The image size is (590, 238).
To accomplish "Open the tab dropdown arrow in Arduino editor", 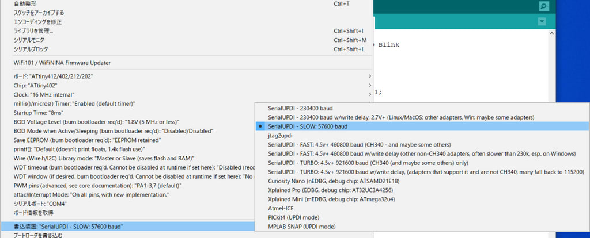I will (542, 22).
